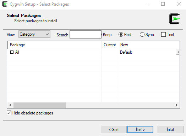Open the Default action dropdown arrow for All
Viewport: 186px width, 136px height.
pos(178,52)
